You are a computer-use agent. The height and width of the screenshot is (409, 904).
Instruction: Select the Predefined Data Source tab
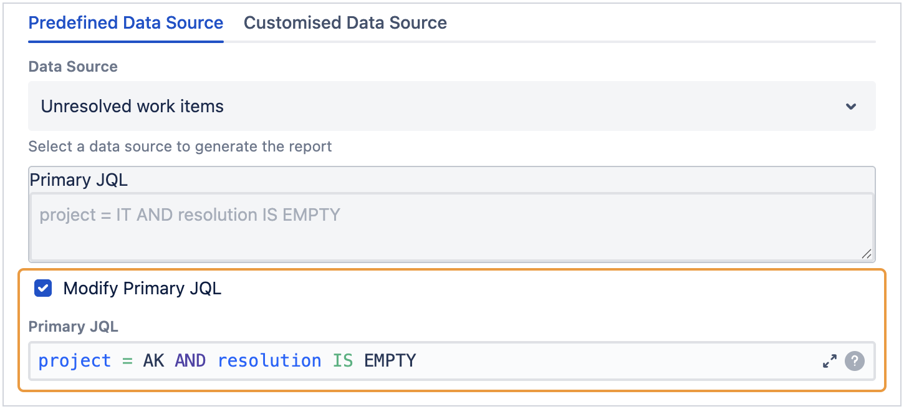[125, 22]
